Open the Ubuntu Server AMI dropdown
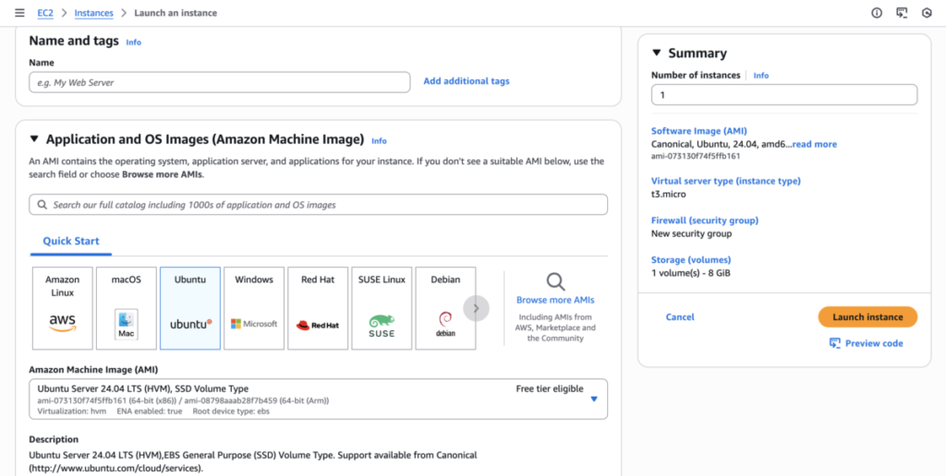The width and height of the screenshot is (946, 476). pyautogui.click(x=594, y=399)
